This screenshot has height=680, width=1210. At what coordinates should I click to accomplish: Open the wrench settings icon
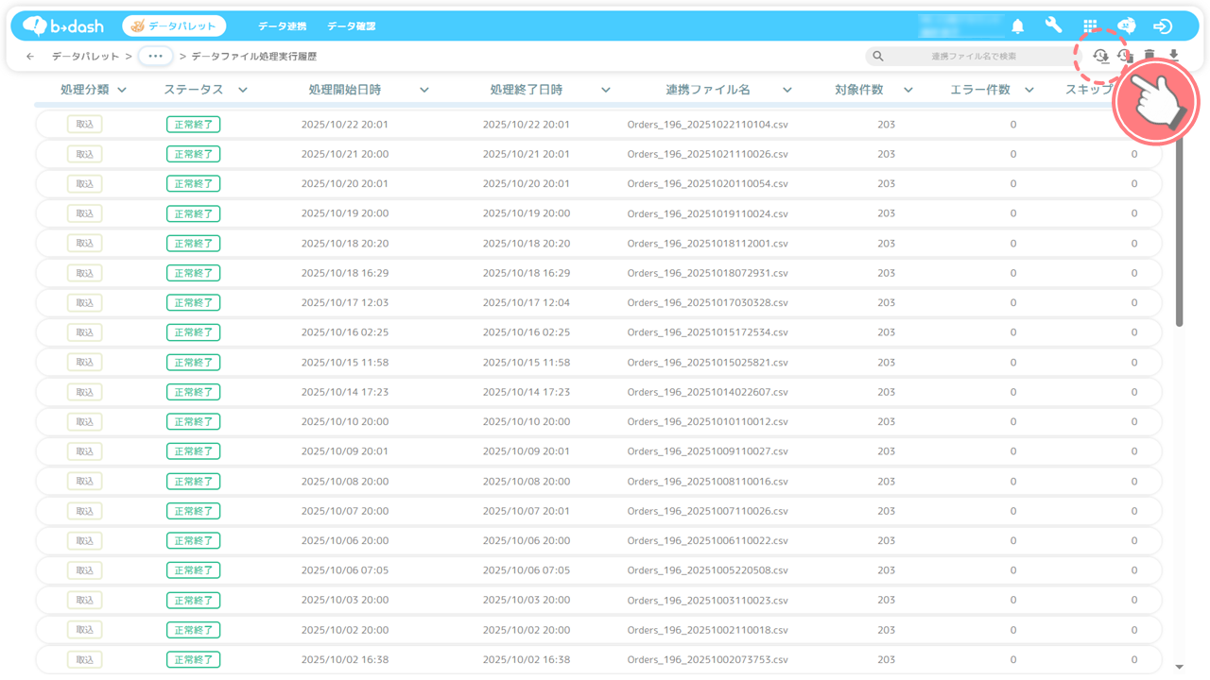click(x=1053, y=26)
